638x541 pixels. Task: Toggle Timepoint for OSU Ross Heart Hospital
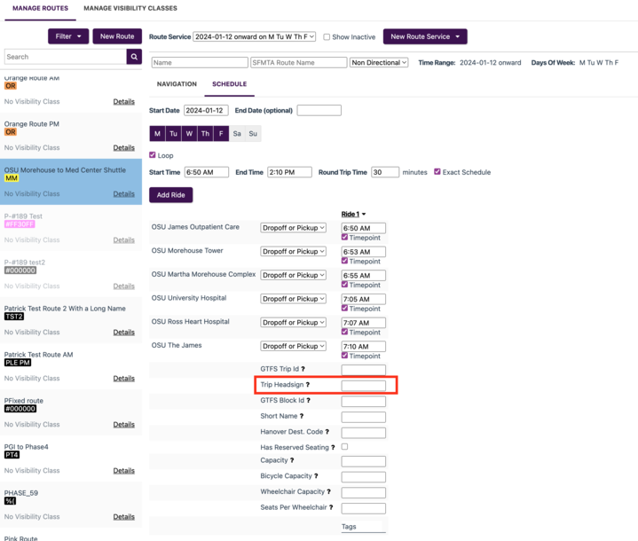point(344,332)
